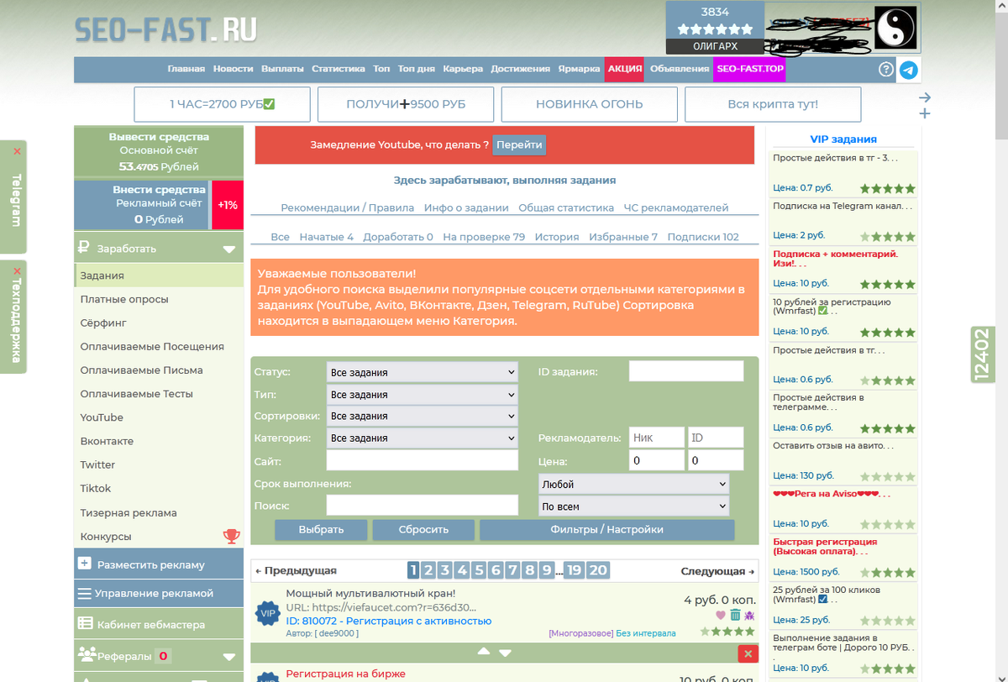Screen dimensions: 1008x682
Task: Click the yin-yang avatar image
Action: coord(895,28)
